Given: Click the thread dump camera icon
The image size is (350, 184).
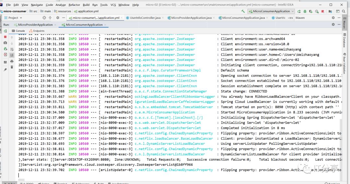Looking at the screenshot, I should [x=6, y=43].
